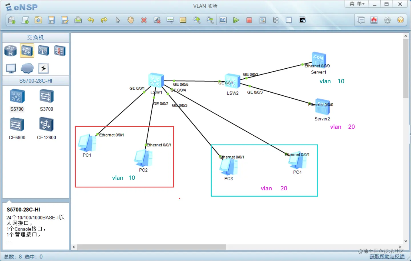
Task: Select the PC3 computer on the canvas
Action: coord(228,166)
